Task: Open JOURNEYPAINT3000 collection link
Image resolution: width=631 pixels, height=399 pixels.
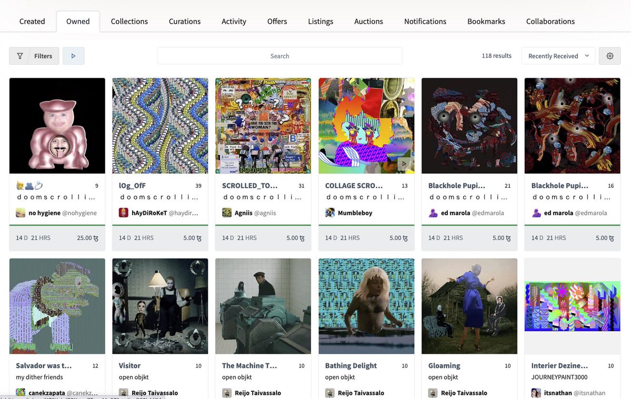Action: click(559, 377)
